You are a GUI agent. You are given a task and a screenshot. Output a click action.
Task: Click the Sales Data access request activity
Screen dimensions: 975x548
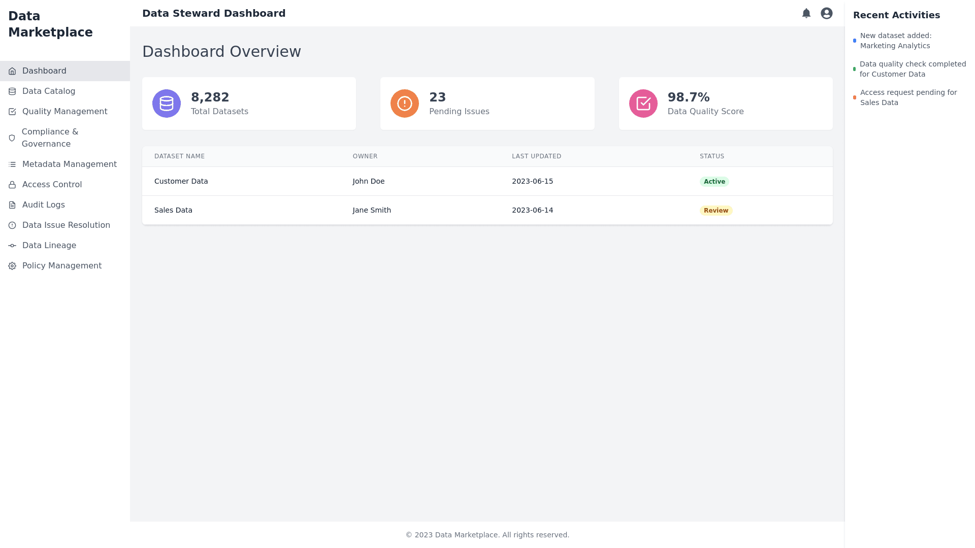908,97
